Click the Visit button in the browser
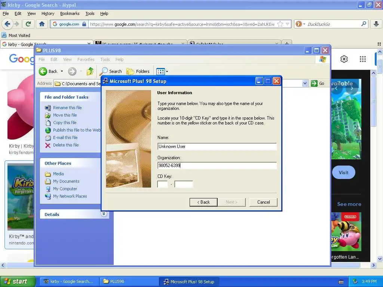Viewport: 383px width, 287px height. click(x=343, y=173)
